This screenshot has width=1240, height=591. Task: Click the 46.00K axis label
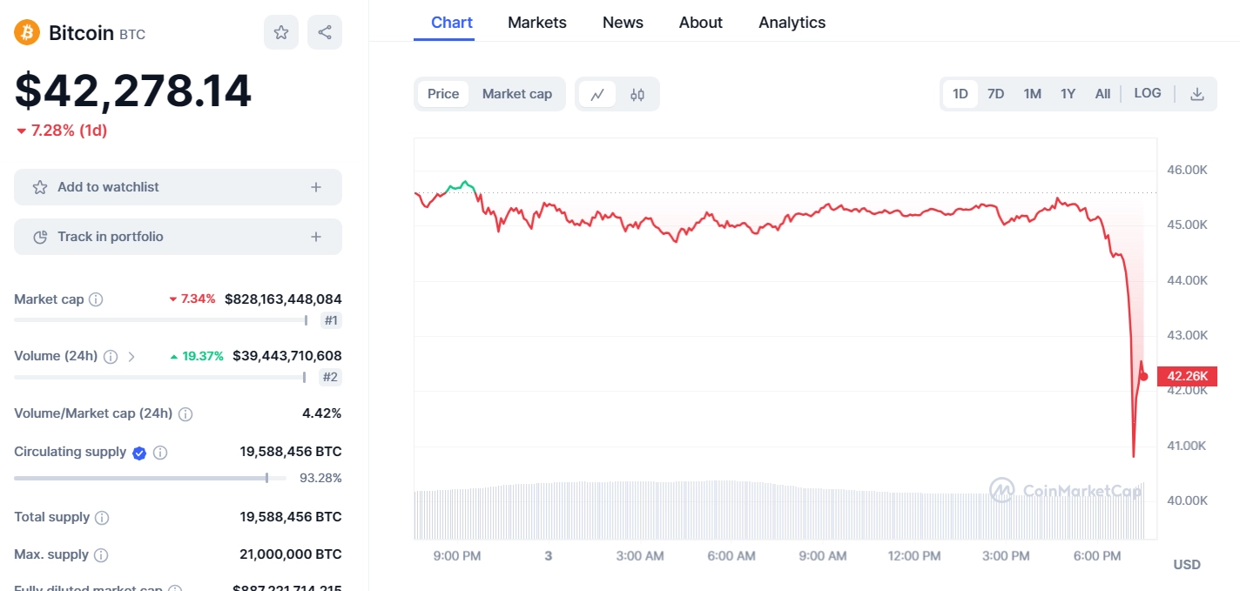pos(1187,170)
